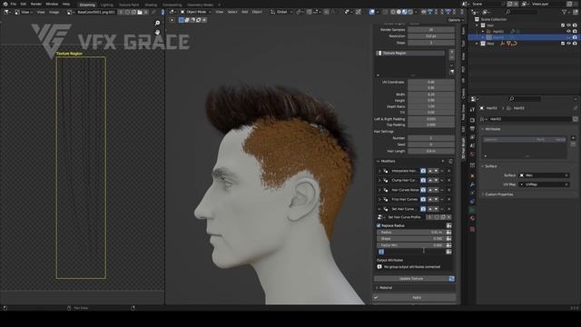
Task: Expand Attributes panel in properties
Action: (x=492, y=129)
